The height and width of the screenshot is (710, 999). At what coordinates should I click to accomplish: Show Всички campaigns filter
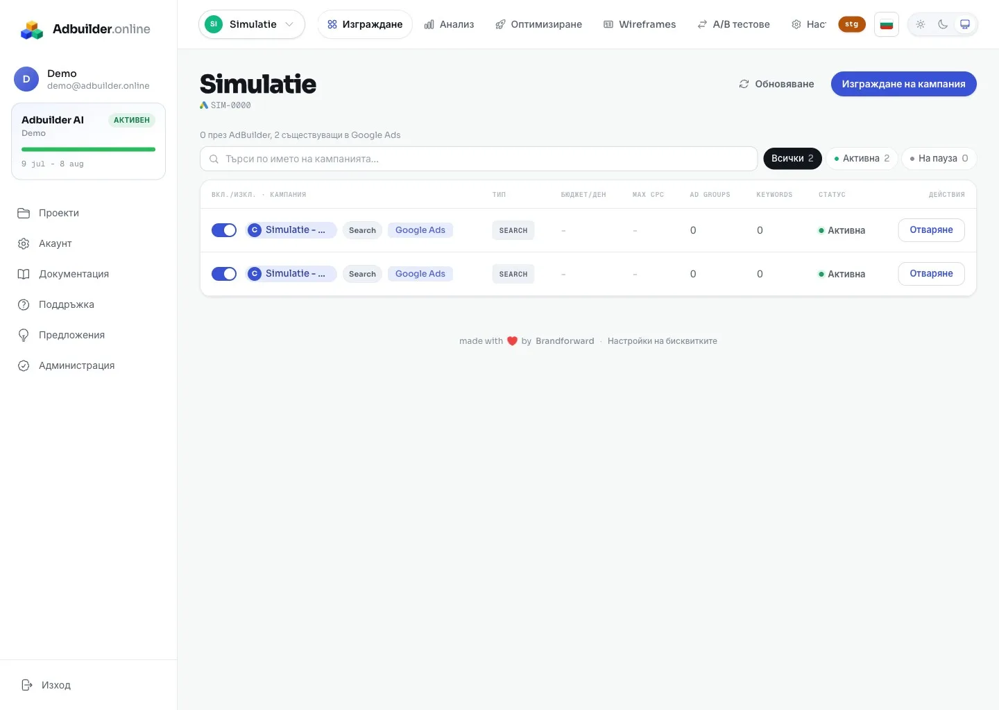(x=792, y=159)
